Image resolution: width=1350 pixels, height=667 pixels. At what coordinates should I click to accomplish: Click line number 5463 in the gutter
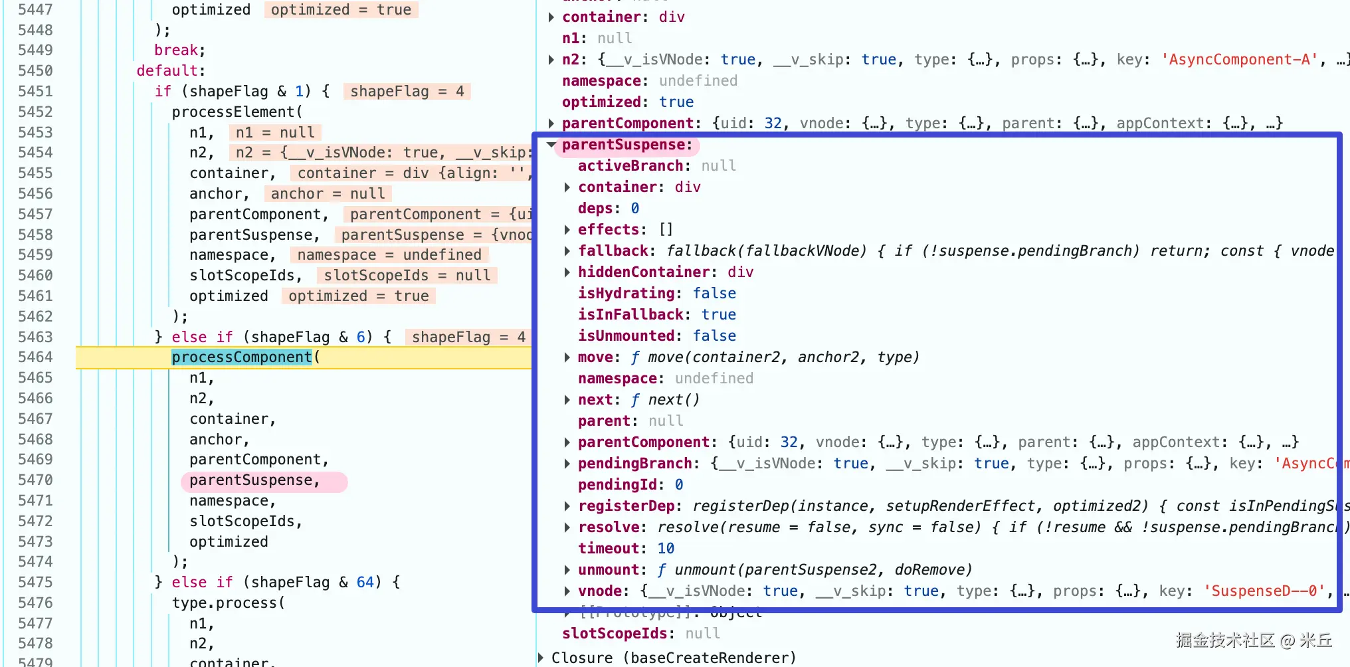(x=35, y=337)
